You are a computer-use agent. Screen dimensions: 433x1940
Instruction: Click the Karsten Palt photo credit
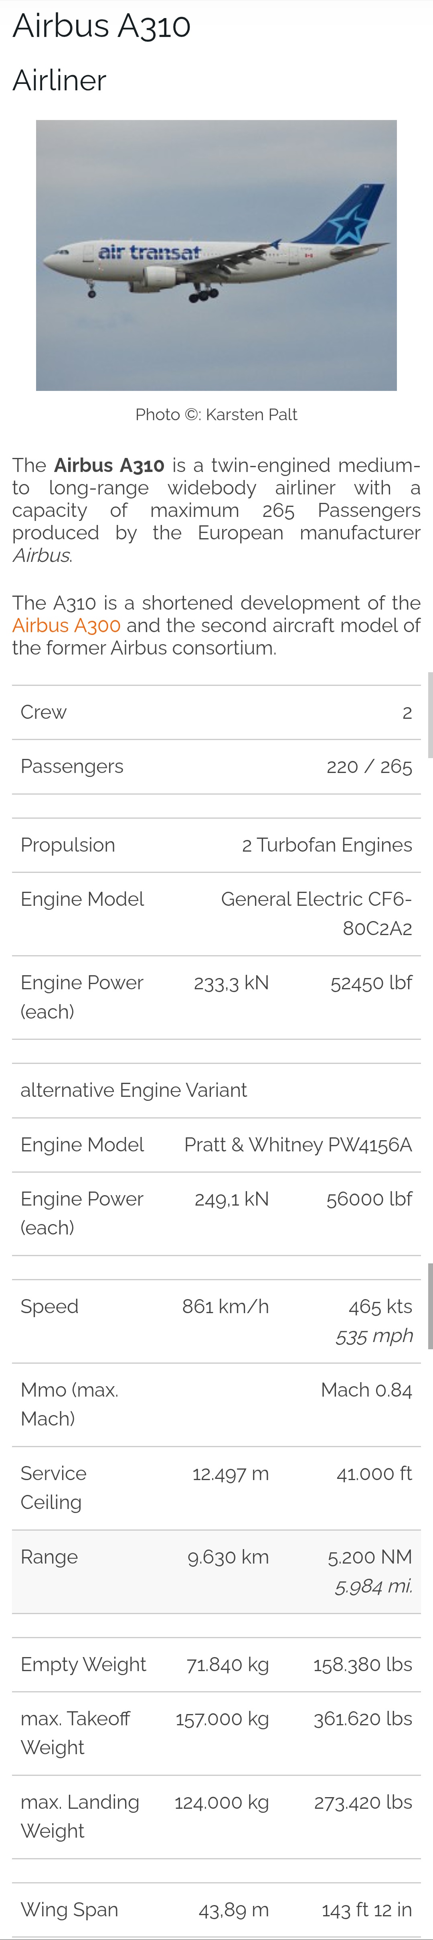coord(216,414)
